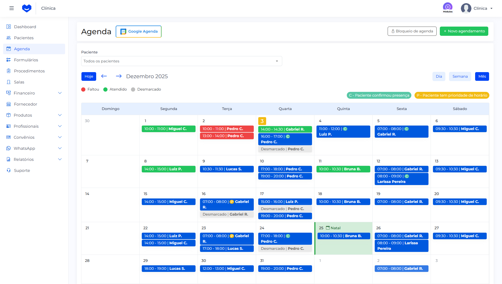Expand the WhatsApp submenu chevron
Screen dimensions: 502x284
60,148
